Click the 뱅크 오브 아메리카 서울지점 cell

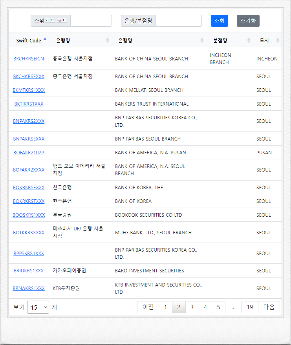click(79, 170)
